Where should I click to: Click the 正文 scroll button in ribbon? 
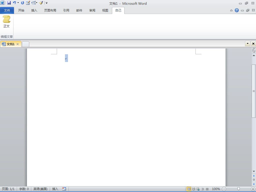(6, 22)
